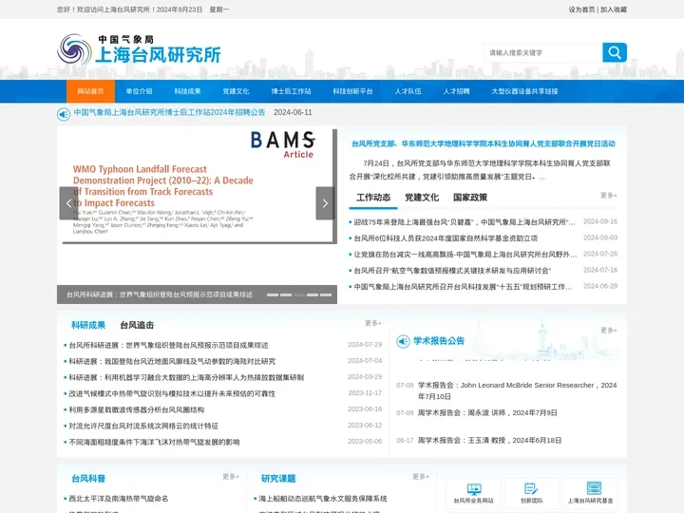Switch to 台风追击 tab

point(137,325)
